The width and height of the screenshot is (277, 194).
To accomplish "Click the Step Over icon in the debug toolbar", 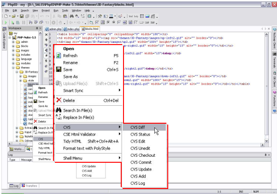I will point(36,23).
